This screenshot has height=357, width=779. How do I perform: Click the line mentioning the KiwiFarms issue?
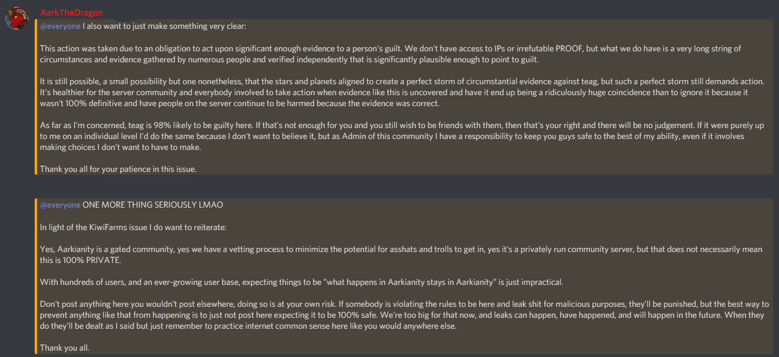[133, 227]
